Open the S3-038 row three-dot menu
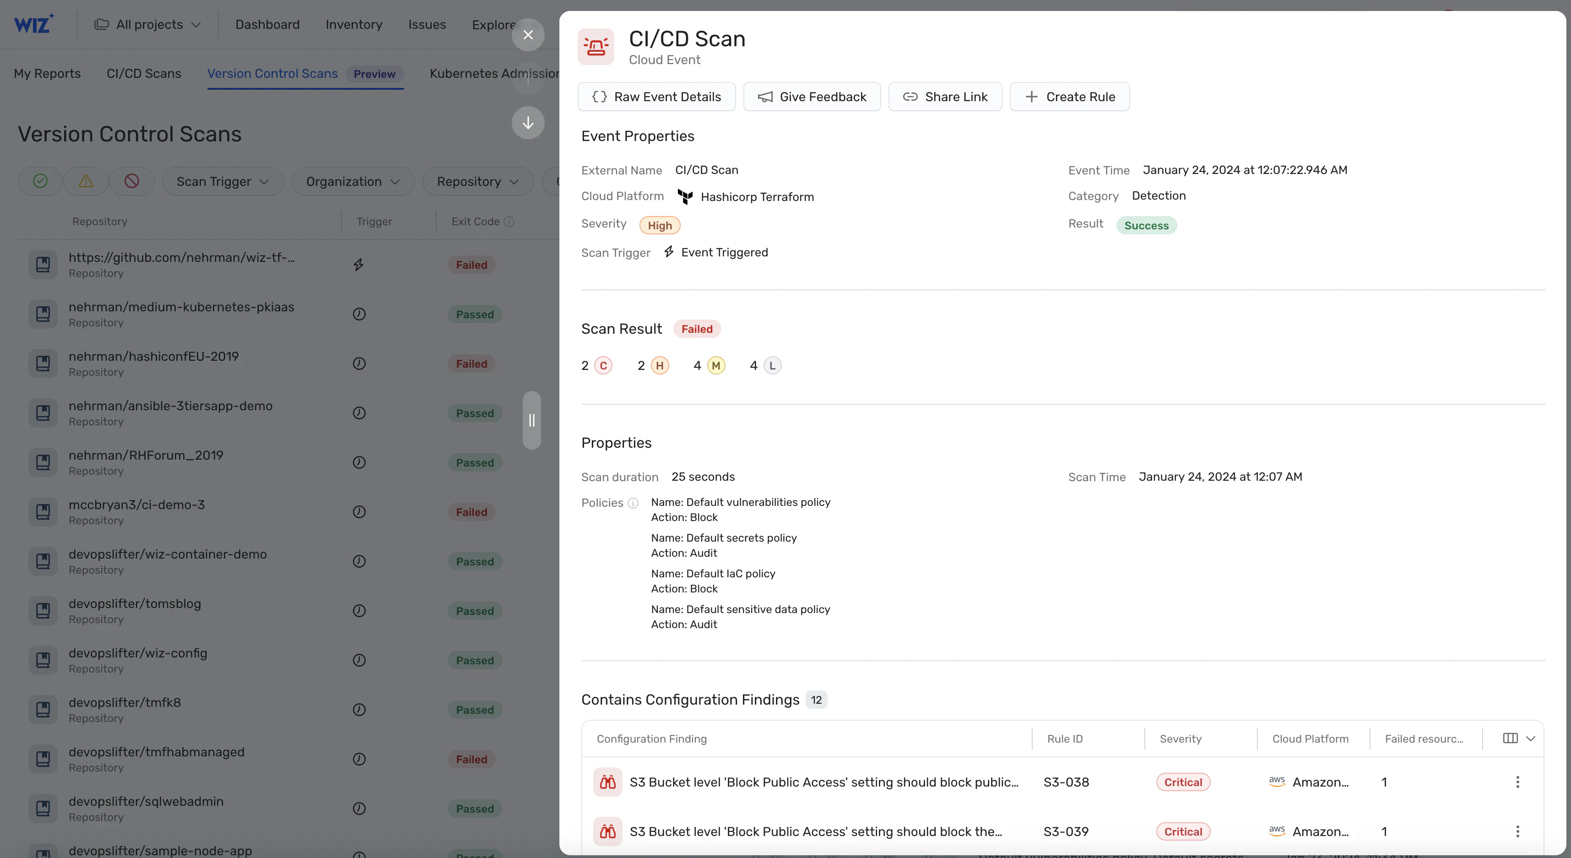Viewport: 1571px width, 858px height. [1517, 782]
